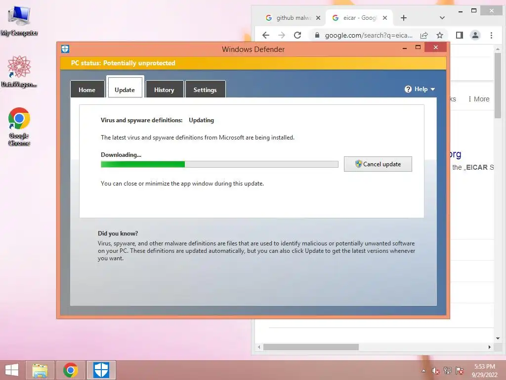
Task: Open the DataWagon desktop shortcut
Action: [x=19, y=71]
